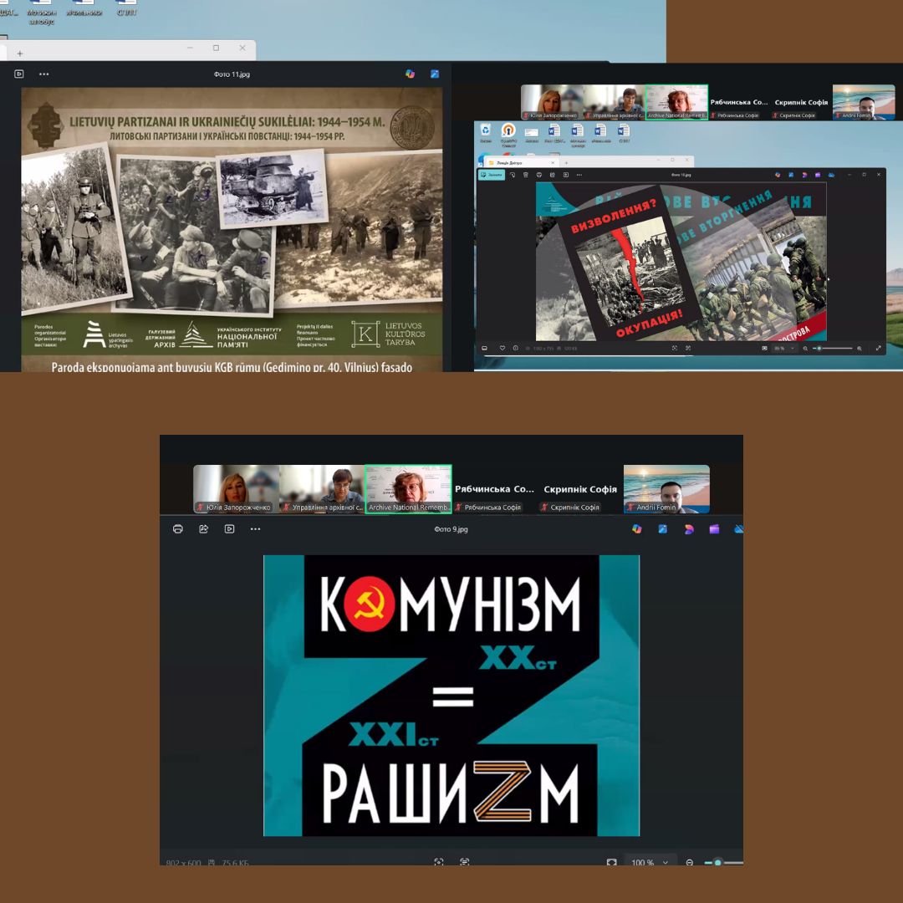Select Andrii Fomin video above Фото 10.jpg

click(864, 102)
